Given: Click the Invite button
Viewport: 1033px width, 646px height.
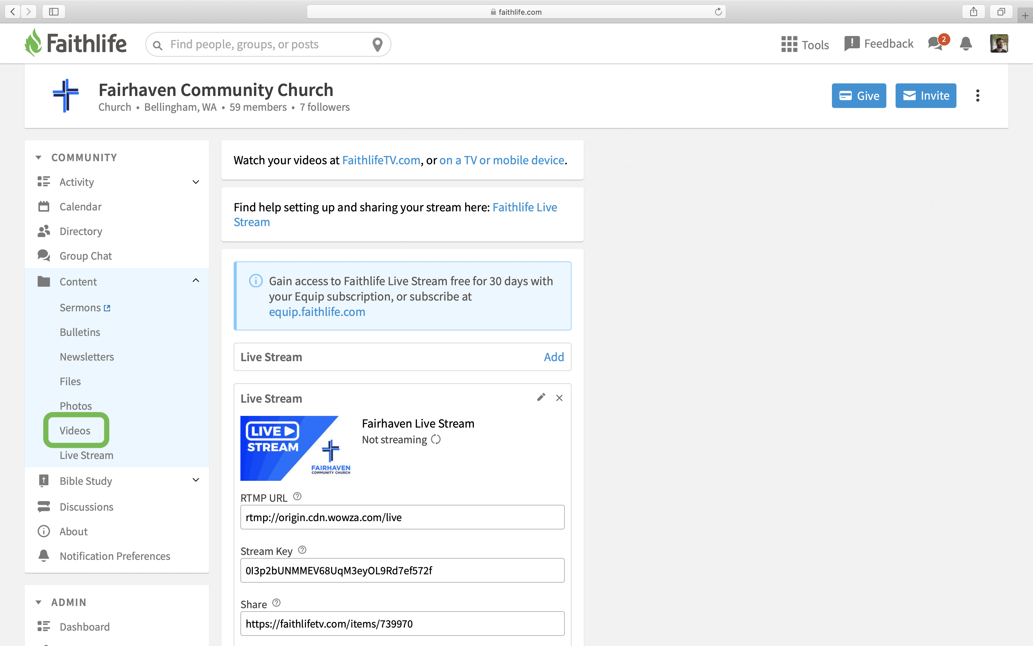Looking at the screenshot, I should [x=925, y=96].
